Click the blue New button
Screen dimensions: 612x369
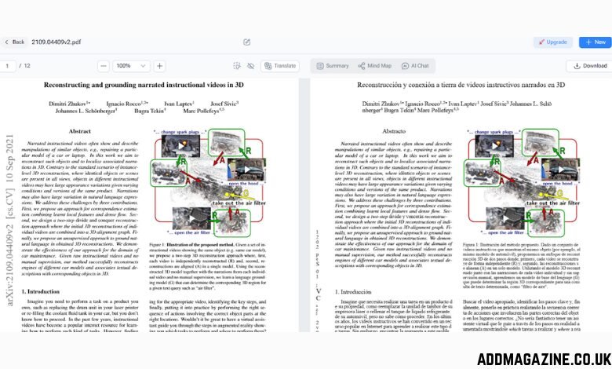point(595,42)
